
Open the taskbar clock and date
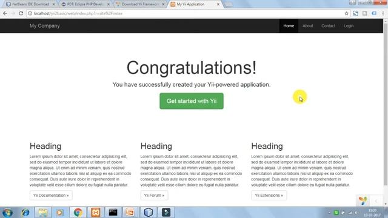[x=372, y=213]
